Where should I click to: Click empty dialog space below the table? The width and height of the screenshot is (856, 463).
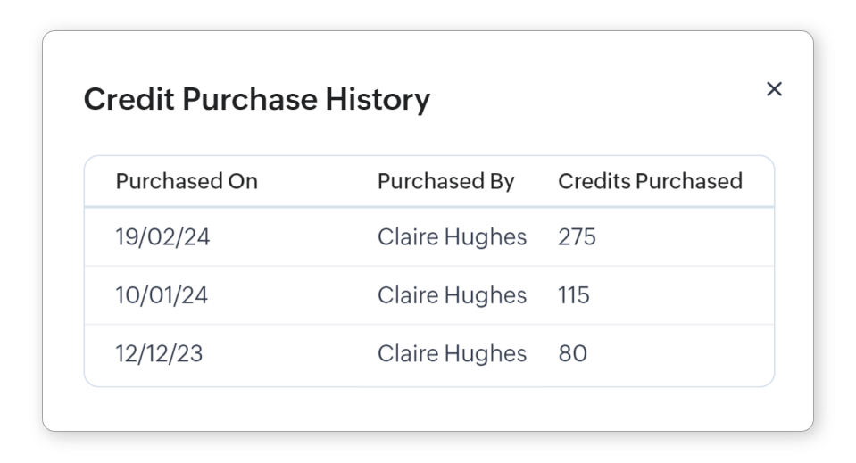(428, 410)
